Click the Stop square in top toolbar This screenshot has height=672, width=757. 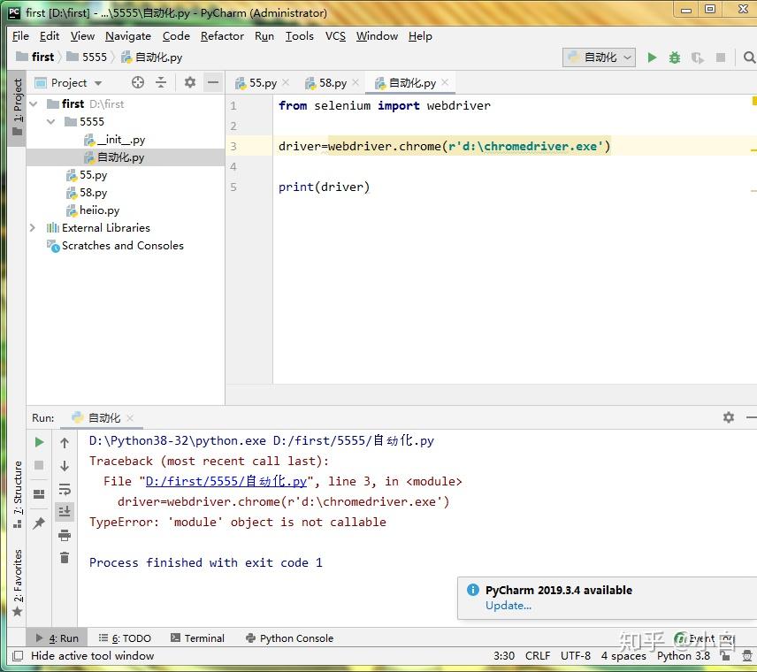(x=721, y=57)
